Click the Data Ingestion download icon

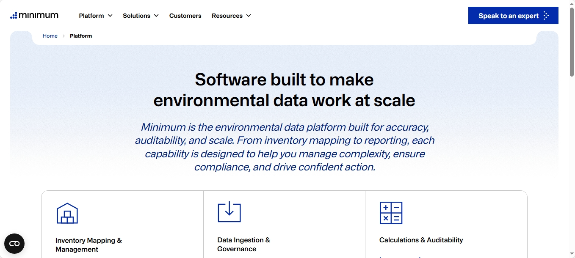[x=229, y=212]
